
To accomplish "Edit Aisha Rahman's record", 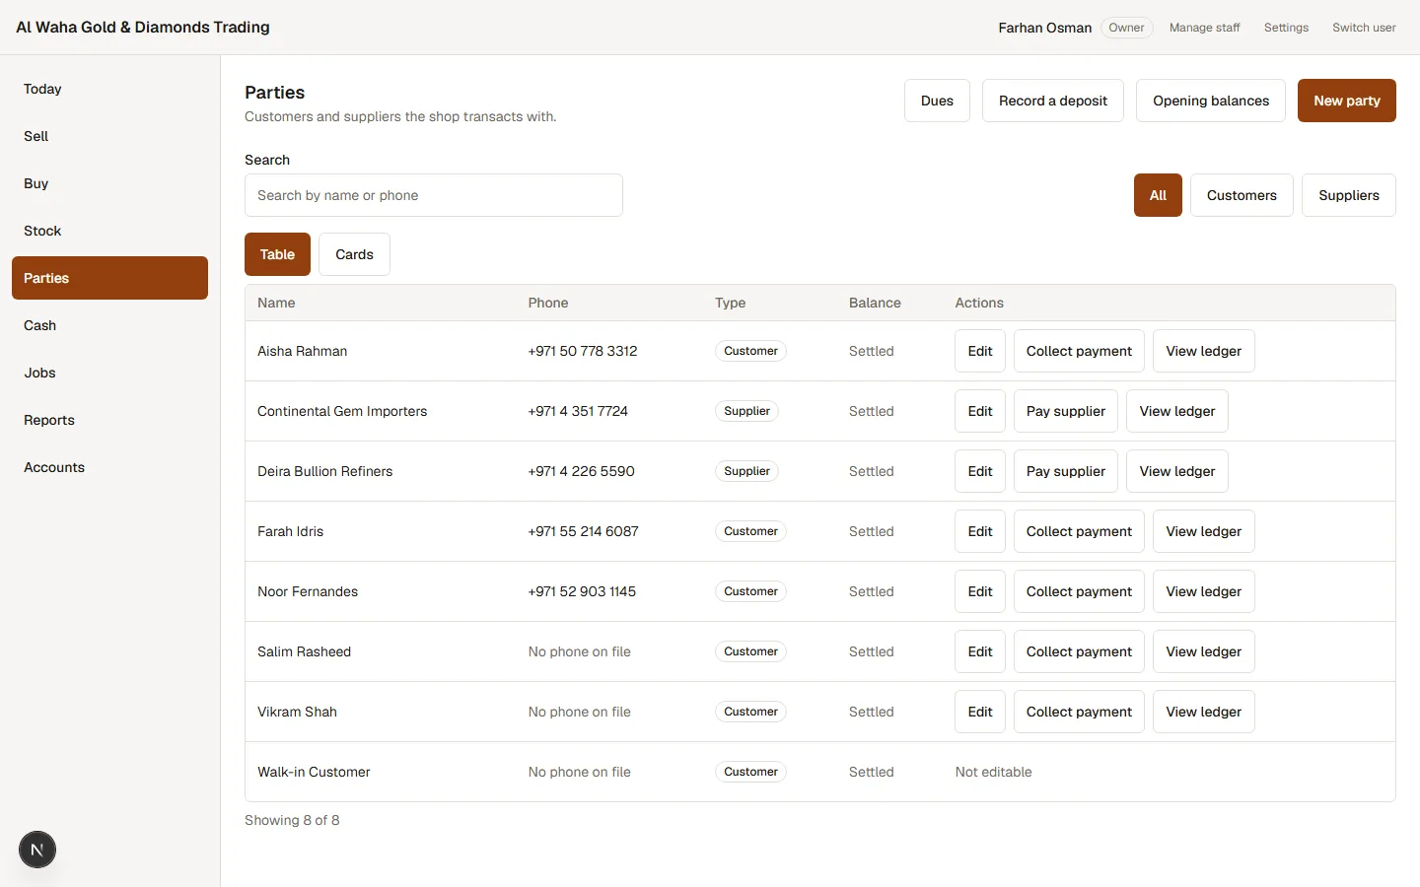I will point(980,351).
